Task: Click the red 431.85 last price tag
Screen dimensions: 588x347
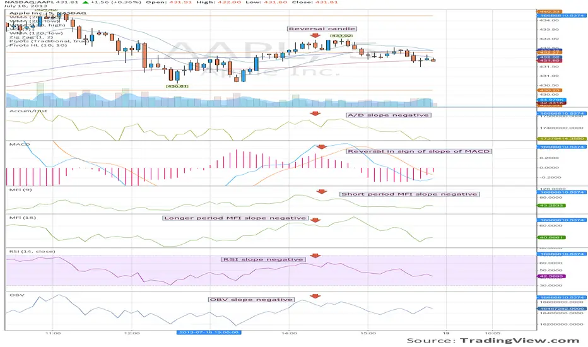Action: click(x=550, y=61)
